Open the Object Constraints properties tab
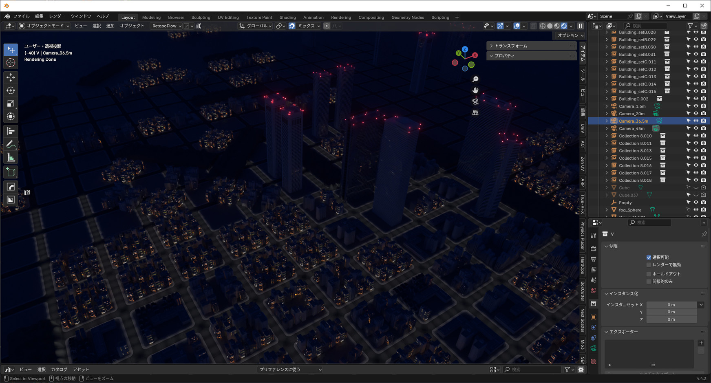Image resolution: width=711 pixels, height=383 pixels. pos(594,338)
